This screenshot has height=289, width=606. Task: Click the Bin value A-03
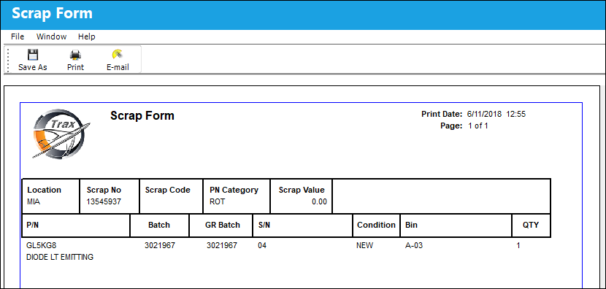(x=414, y=245)
